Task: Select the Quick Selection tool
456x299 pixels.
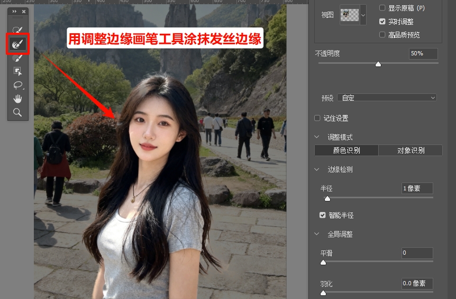Action: point(17,30)
